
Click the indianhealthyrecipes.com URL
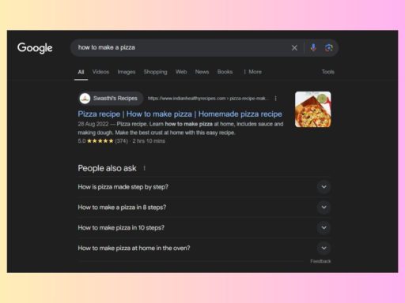[208, 99]
